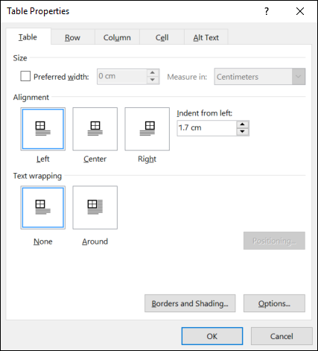Click the help question mark icon
318x351 pixels.
267,11
